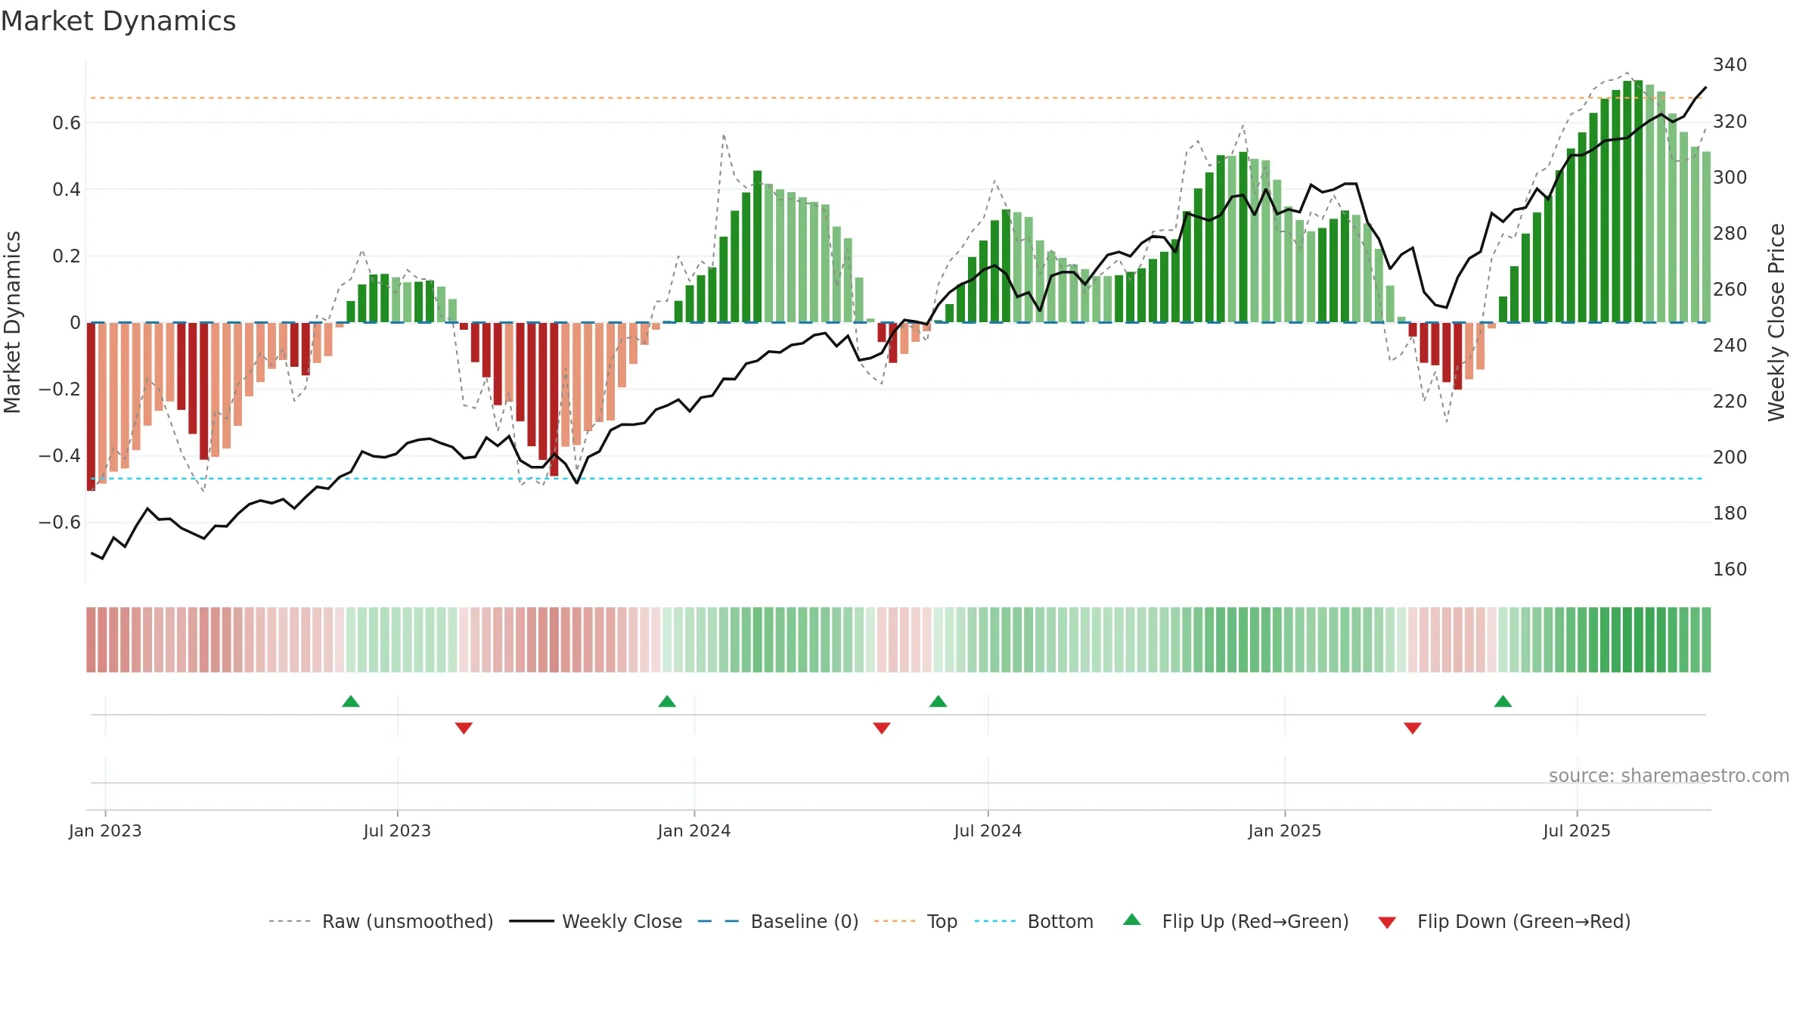
Task: Click the green Flip Up triangle near May 2025
Action: pos(1503,702)
